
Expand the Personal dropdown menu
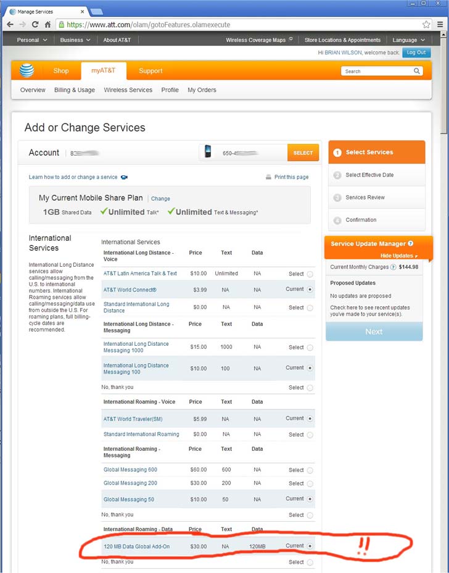(x=31, y=40)
